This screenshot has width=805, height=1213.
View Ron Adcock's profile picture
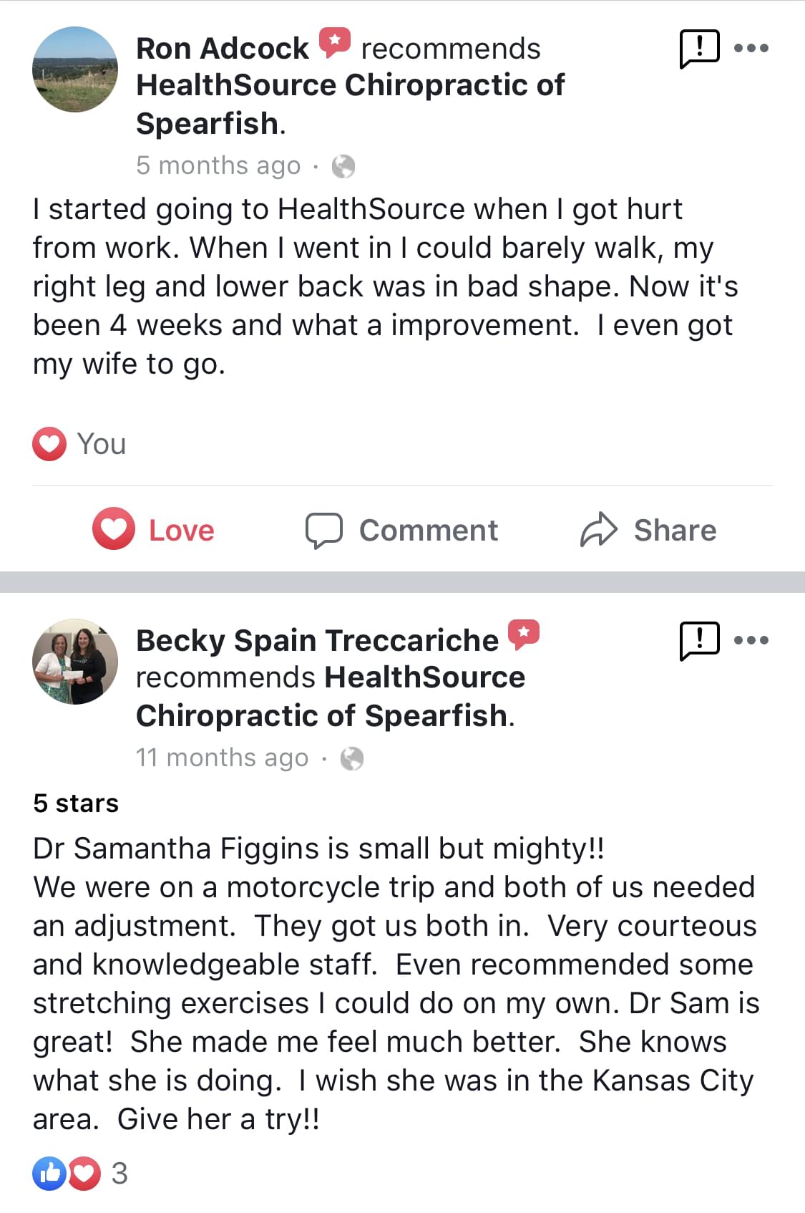coord(75,69)
